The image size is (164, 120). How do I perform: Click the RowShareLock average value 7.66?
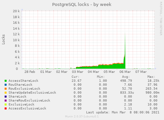tap(128, 85)
